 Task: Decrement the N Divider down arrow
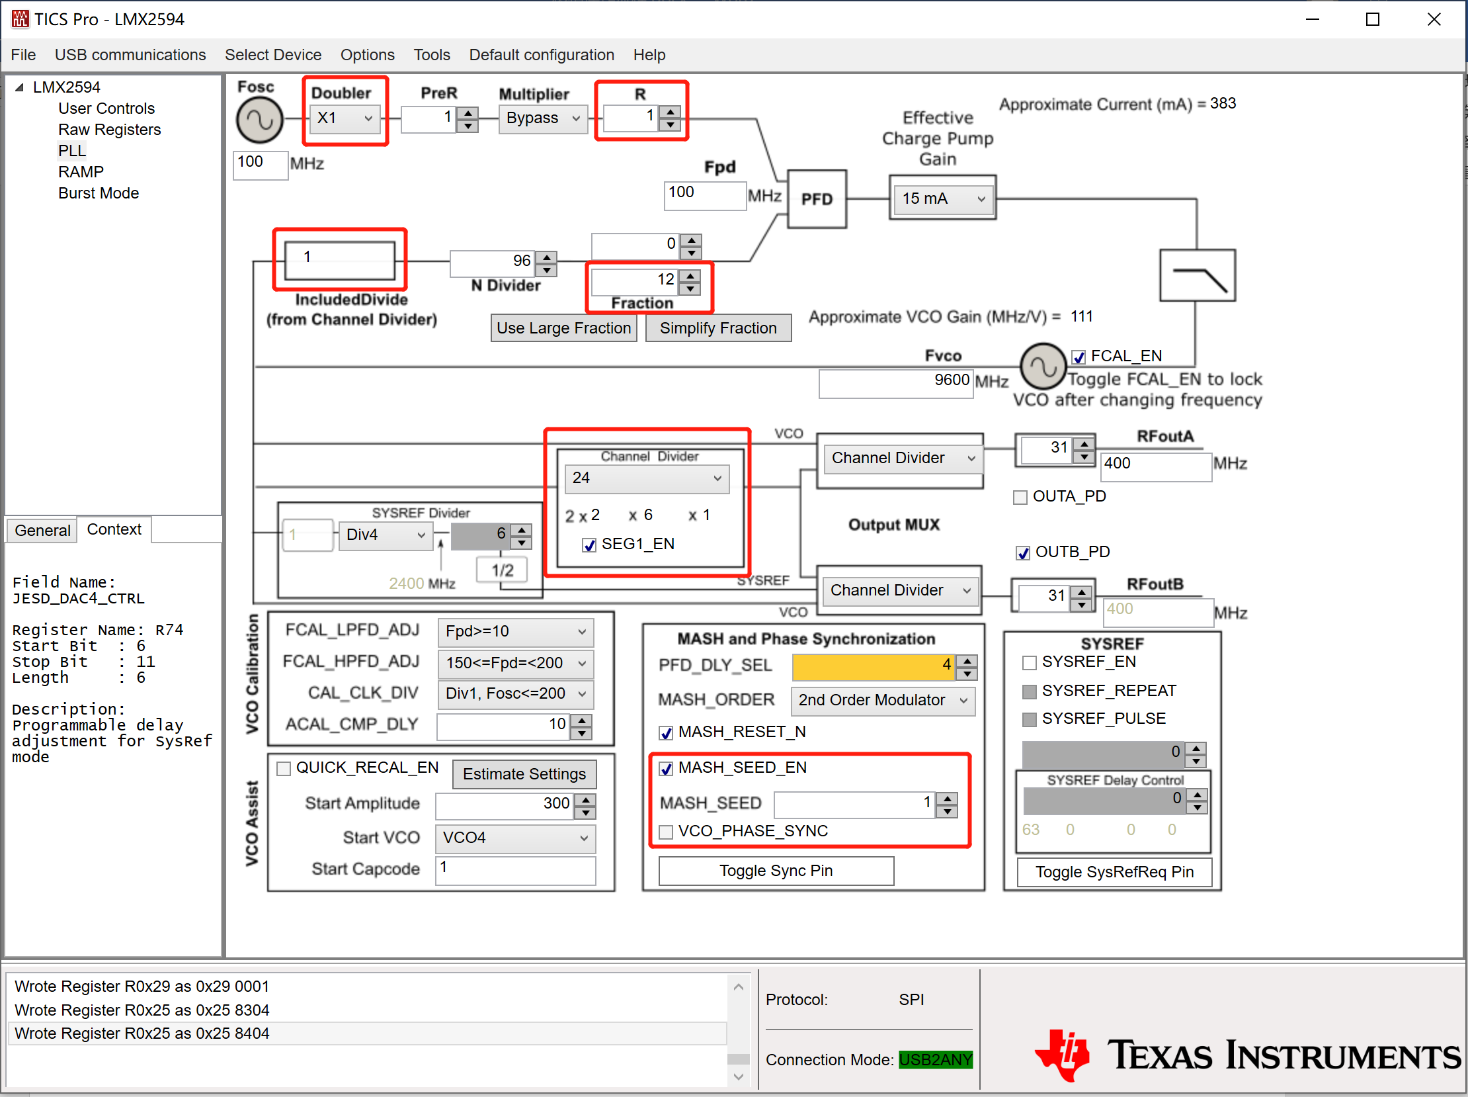[x=546, y=270]
